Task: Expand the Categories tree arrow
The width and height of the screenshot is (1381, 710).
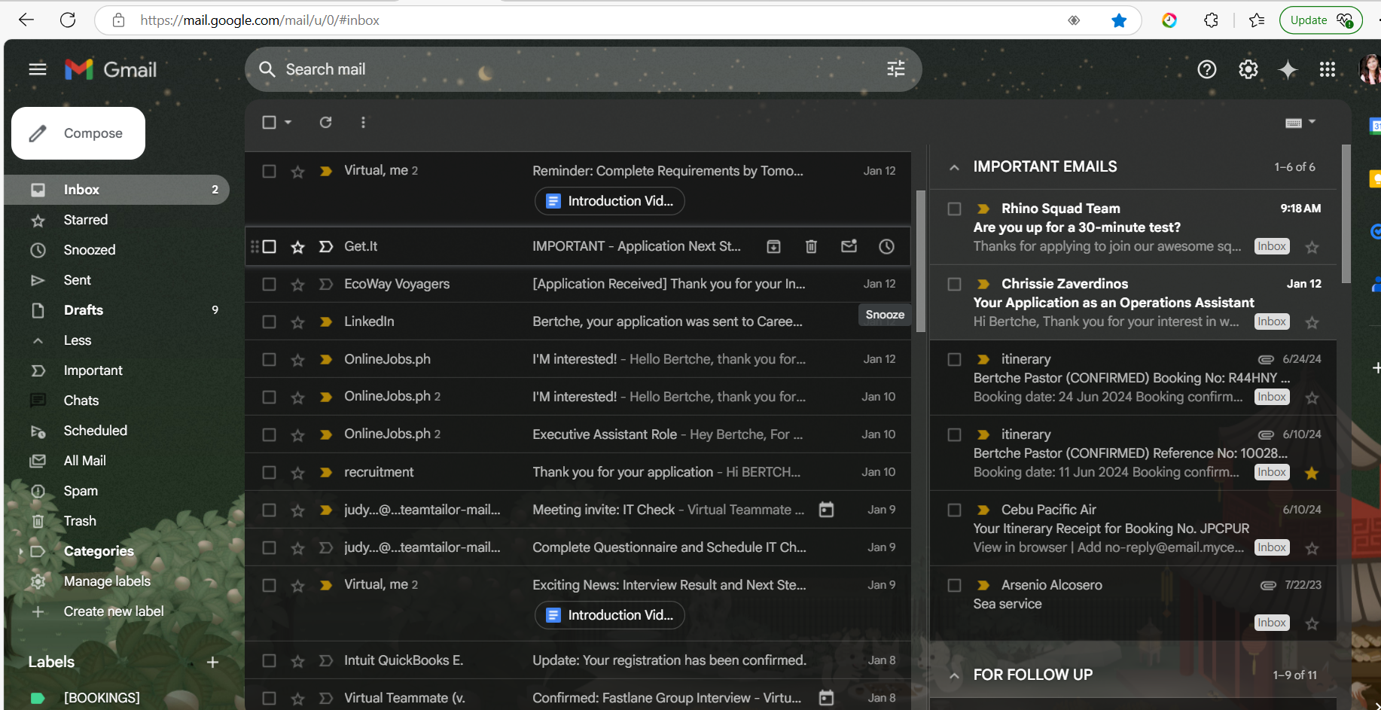Action: (x=20, y=551)
